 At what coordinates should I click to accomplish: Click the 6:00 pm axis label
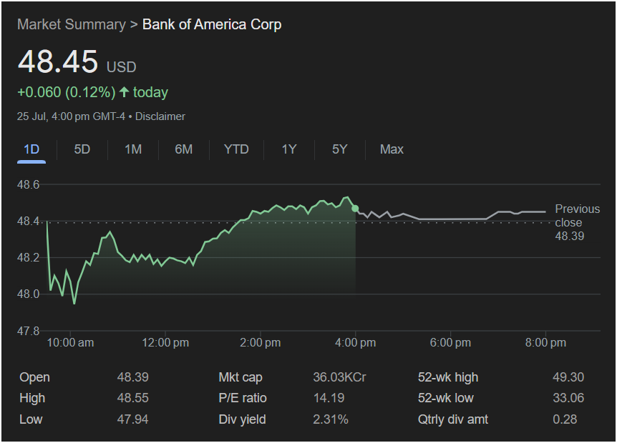[x=450, y=343]
